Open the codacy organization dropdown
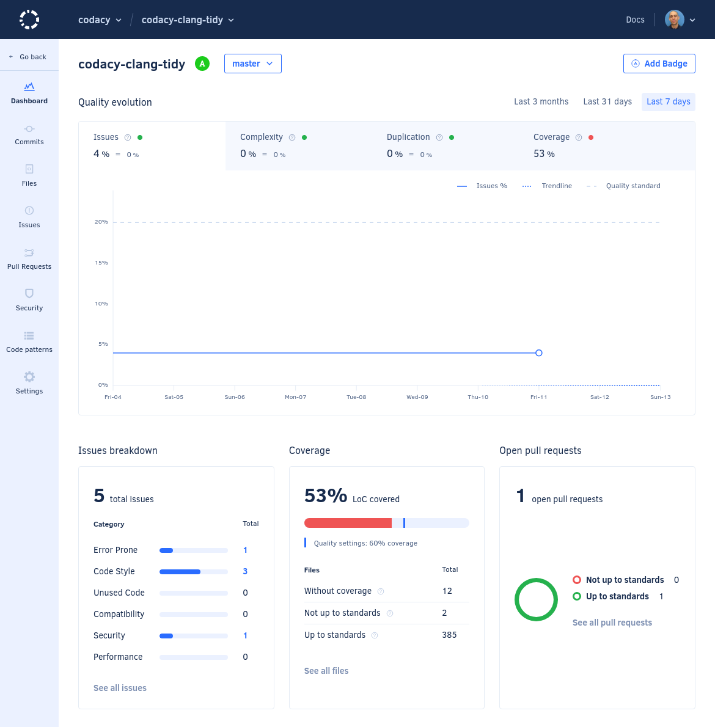The height and width of the screenshot is (727, 715). (x=100, y=20)
